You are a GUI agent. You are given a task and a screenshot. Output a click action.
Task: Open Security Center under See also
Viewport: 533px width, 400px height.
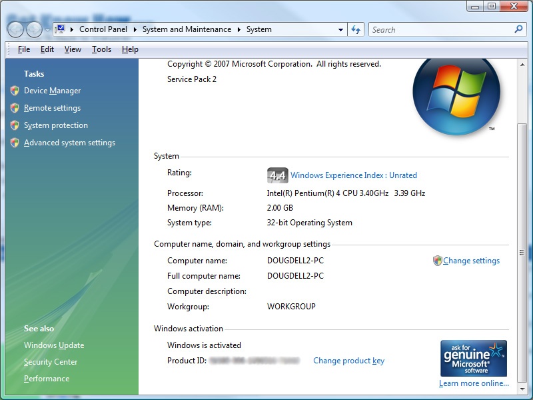pyautogui.click(x=51, y=362)
